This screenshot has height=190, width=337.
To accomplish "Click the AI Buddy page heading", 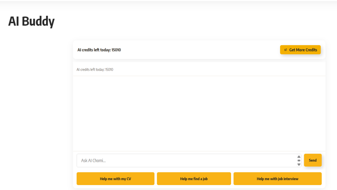I will click(x=32, y=21).
